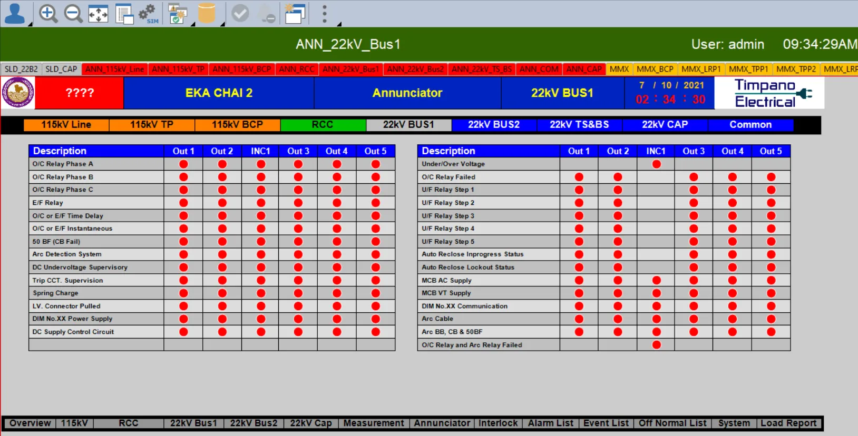Image resolution: width=858 pixels, height=436 pixels.
Task: Open Load Report in bottom navigation
Action: tap(788, 423)
